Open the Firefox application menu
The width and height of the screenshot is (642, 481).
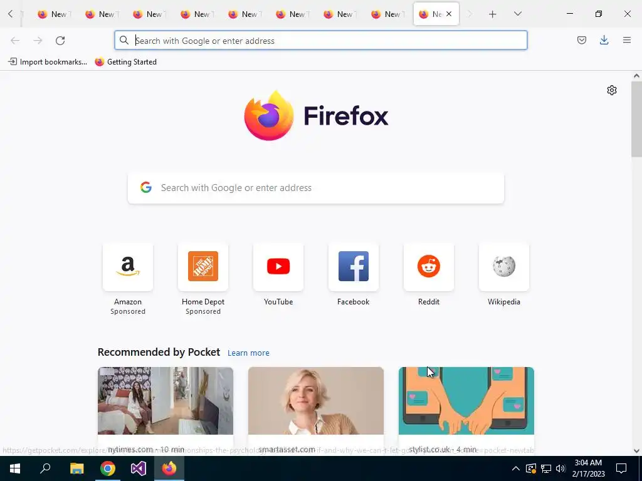tap(626, 40)
